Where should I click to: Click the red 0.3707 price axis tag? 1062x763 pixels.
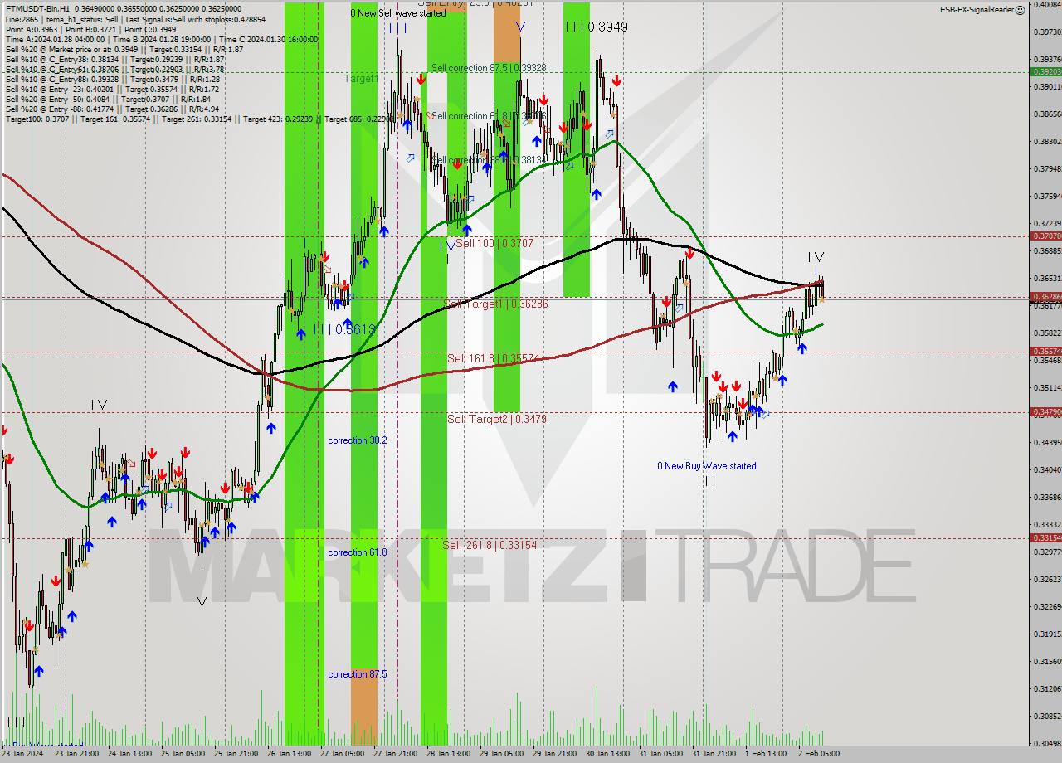click(1045, 236)
